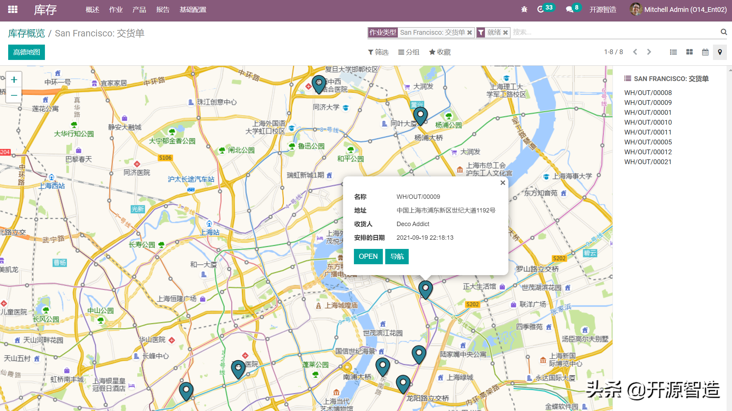732x411 pixels.
Task: Switch to kanban view icon
Action: (689, 52)
